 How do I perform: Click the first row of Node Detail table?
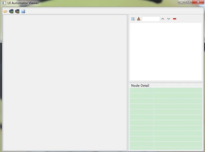[x=166, y=90]
